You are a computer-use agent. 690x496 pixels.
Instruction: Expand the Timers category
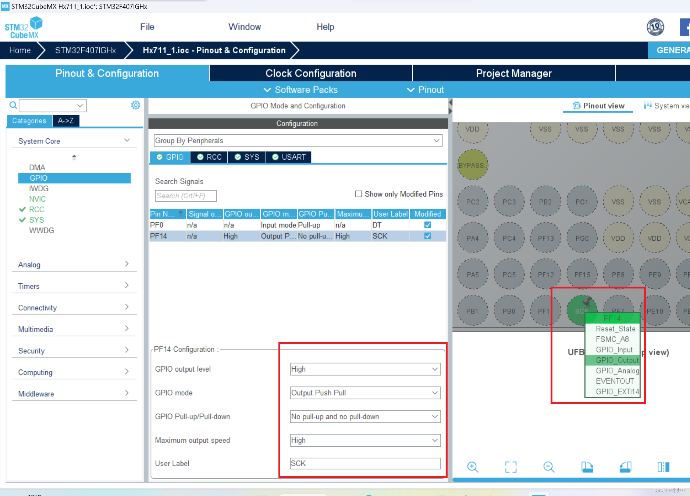(74, 286)
